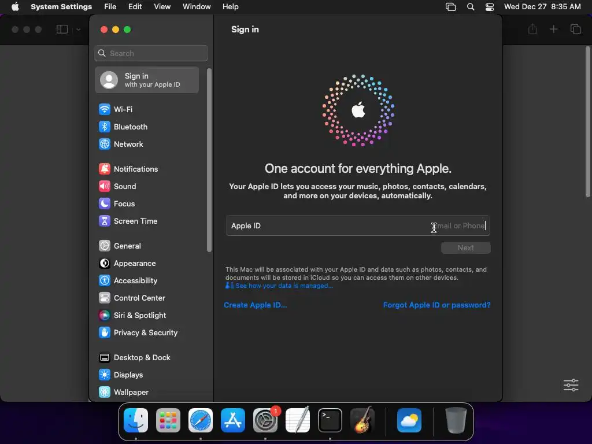The height and width of the screenshot is (444, 592).
Task: Launch GarageBand from the Dock
Action: [x=362, y=420]
